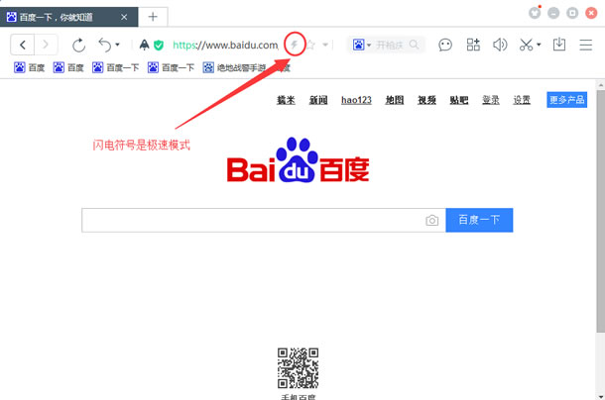The height and width of the screenshot is (400, 605).
Task: Click the 更多产品 button
Action: pos(566,100)
